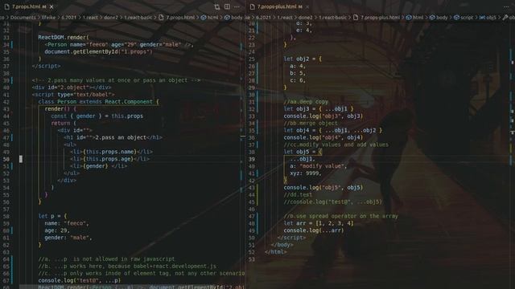Open lifeike breadcrumb in left editor
Screen dimensions: 515x289
(x=48, y=18)
